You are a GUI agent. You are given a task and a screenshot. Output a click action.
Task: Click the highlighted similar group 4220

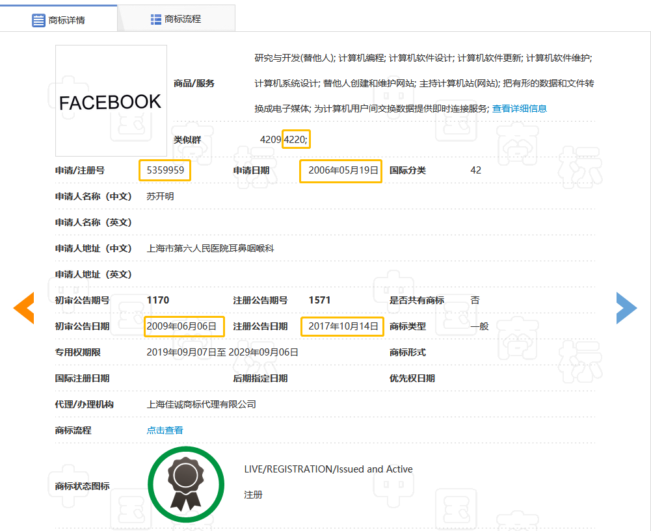pyautogui.click(x=296, y=139)
